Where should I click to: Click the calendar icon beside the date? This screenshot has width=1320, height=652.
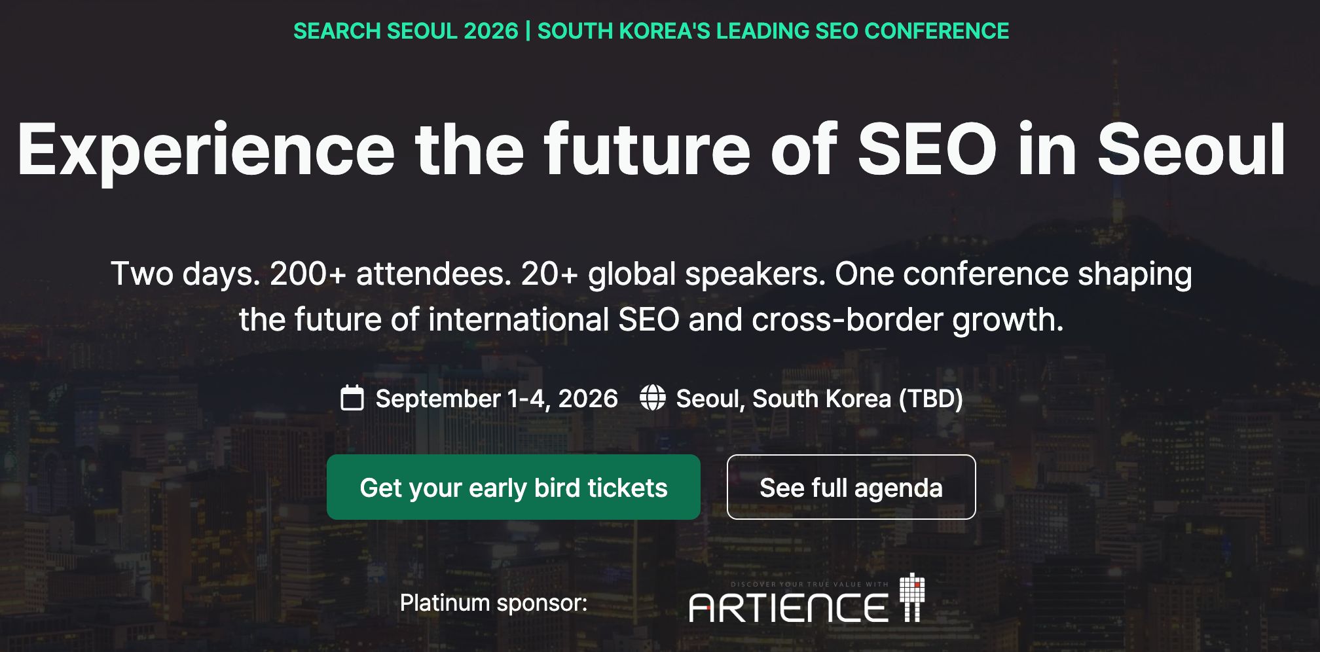point(352,398)
